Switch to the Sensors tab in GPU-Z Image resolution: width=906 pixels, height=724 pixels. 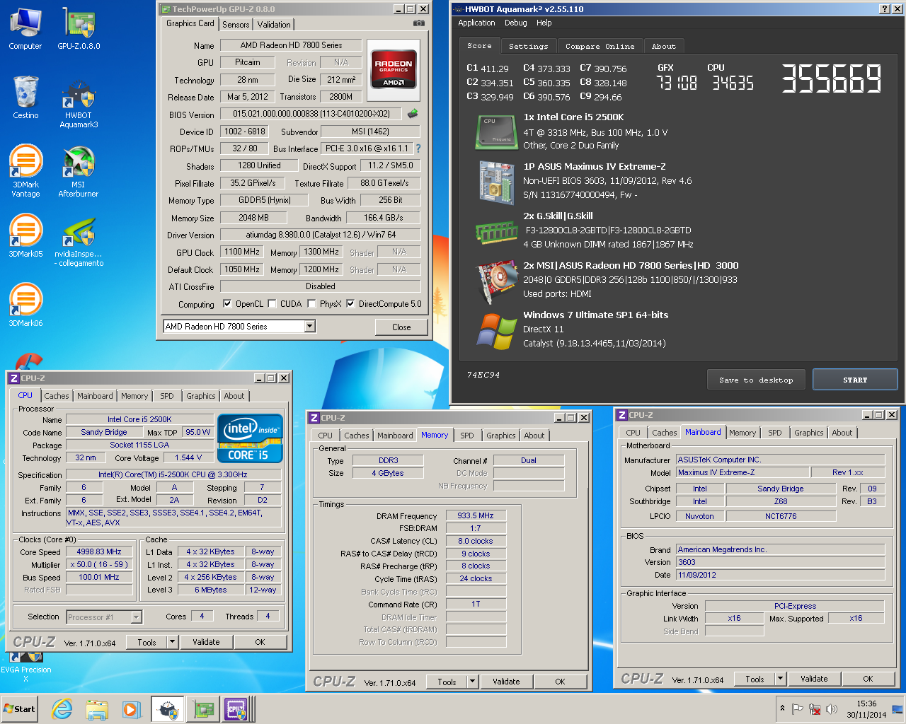[236, 25]
